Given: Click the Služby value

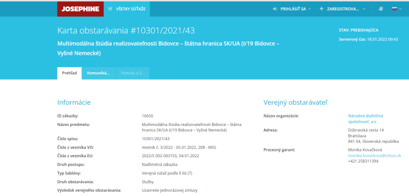Looking at the screenshot, I should pos(148,182).
